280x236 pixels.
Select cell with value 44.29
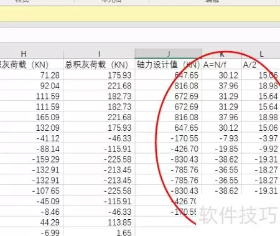pyautogui.click(x=32, y=222)
